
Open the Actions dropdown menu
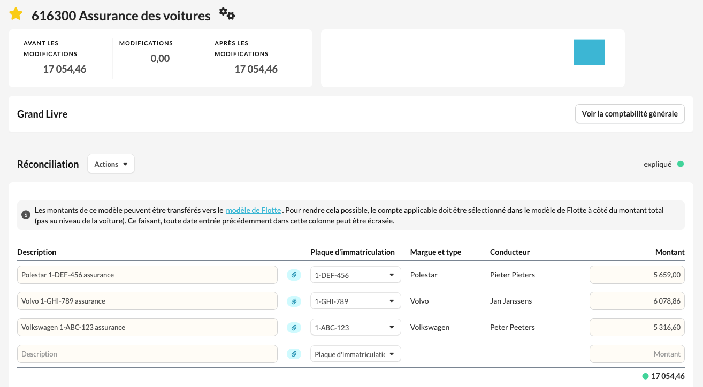click(x=111, y=164)
